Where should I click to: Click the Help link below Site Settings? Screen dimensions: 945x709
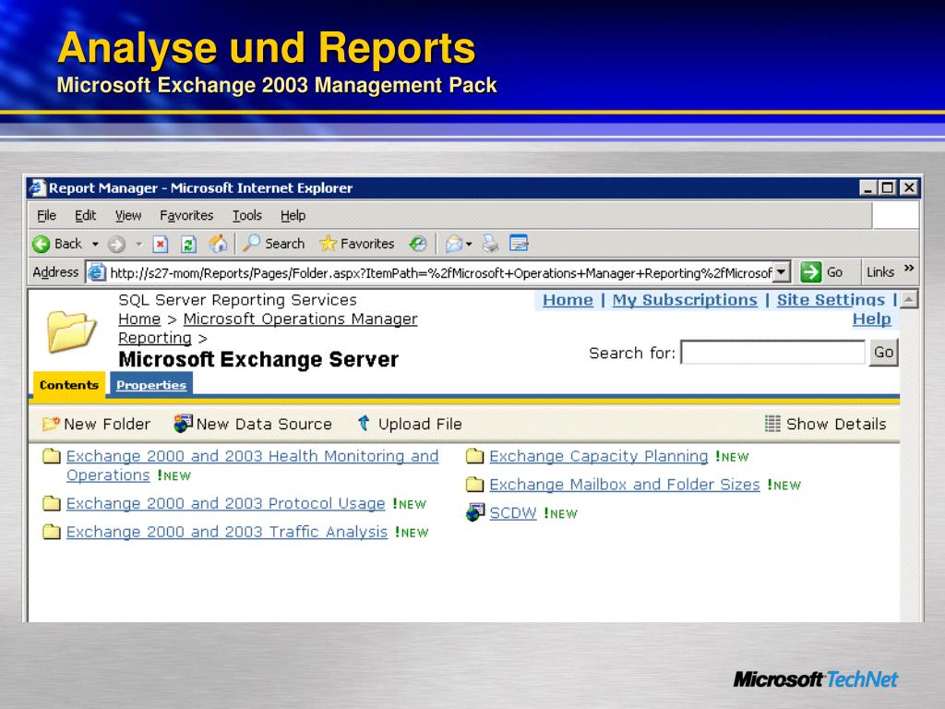click(x=871, y=318)
